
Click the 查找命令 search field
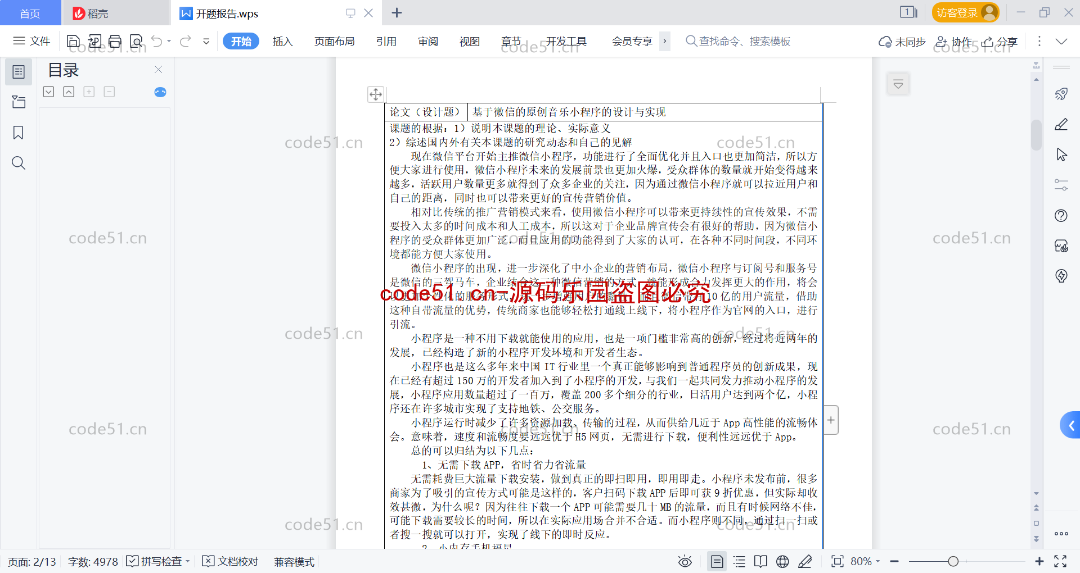point(738,41)
